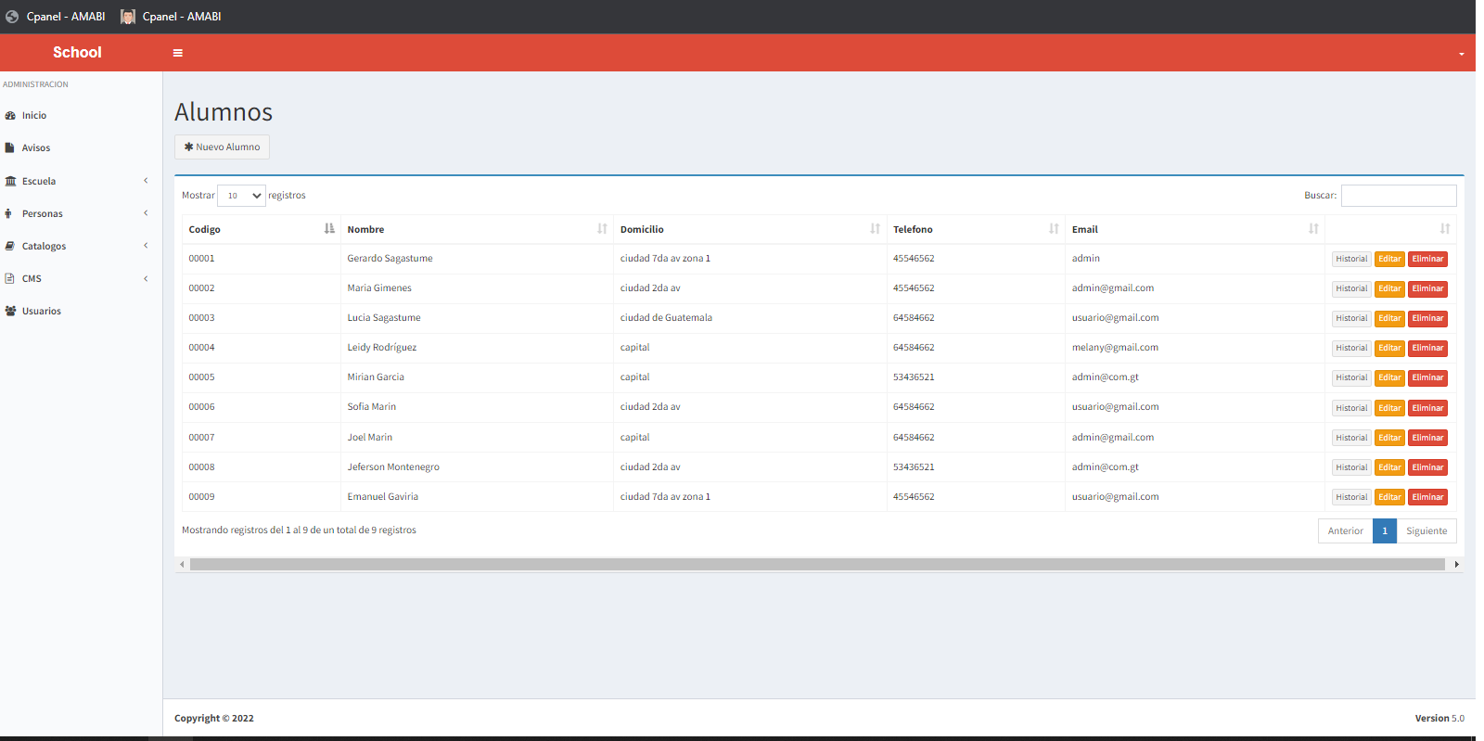Open the Inicio menu item

(81, 116)
